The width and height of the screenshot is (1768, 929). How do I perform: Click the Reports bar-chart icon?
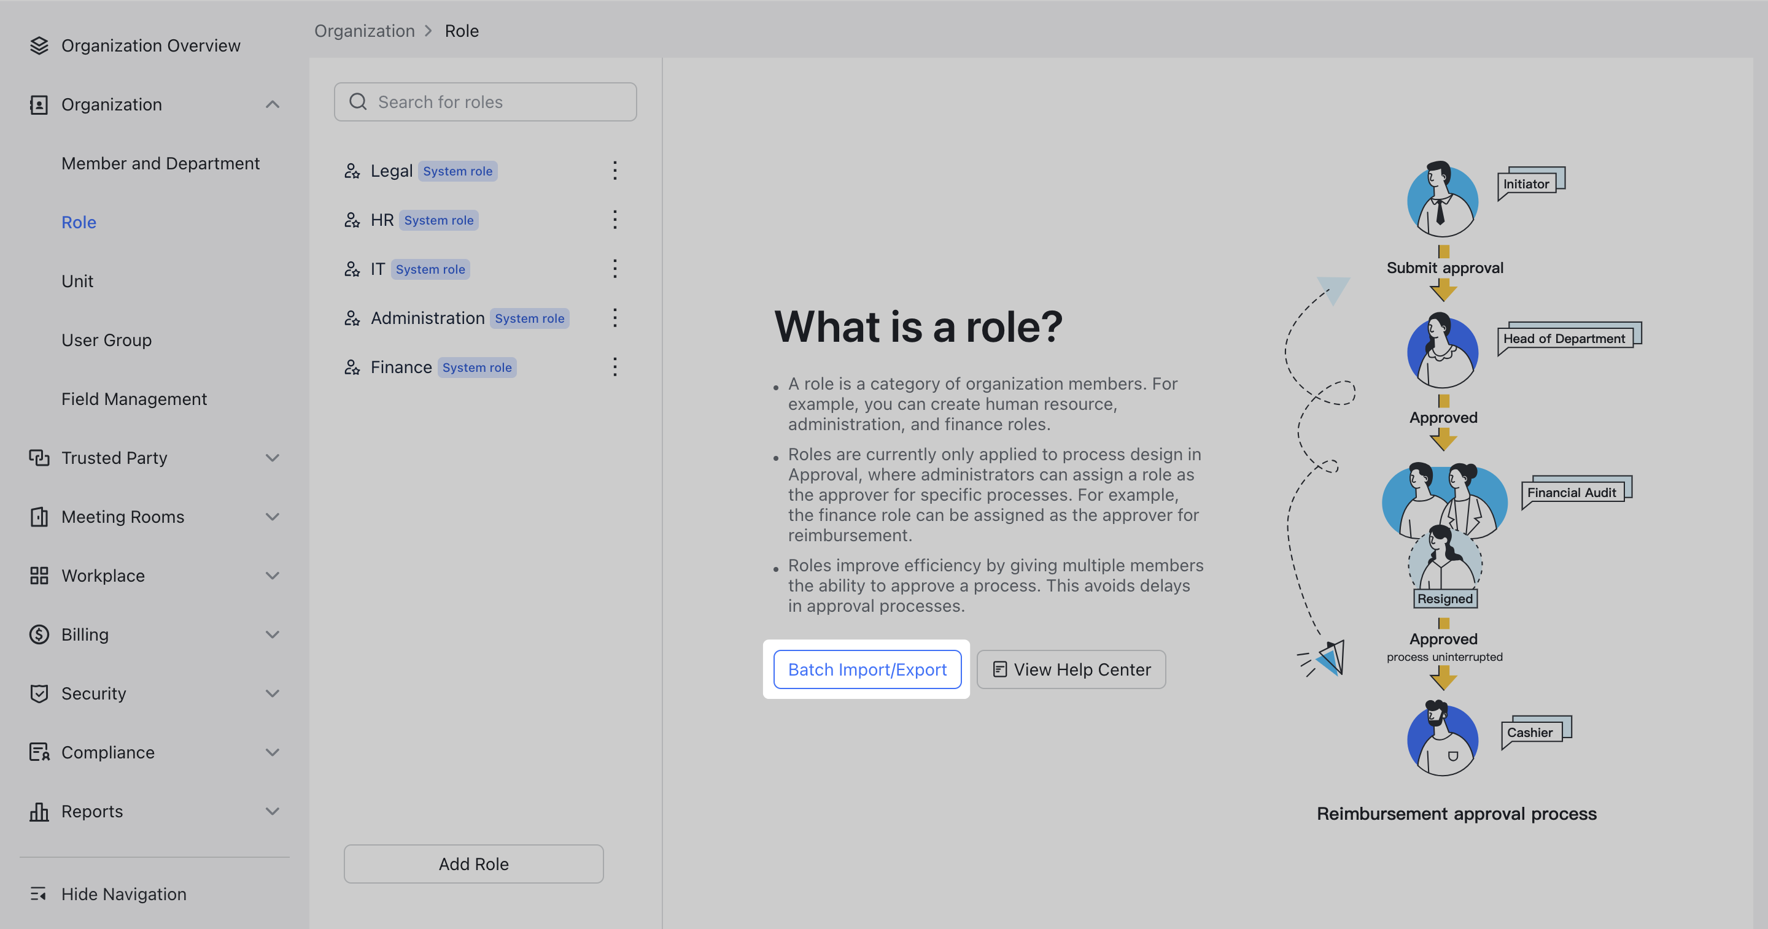coord(39,811)
